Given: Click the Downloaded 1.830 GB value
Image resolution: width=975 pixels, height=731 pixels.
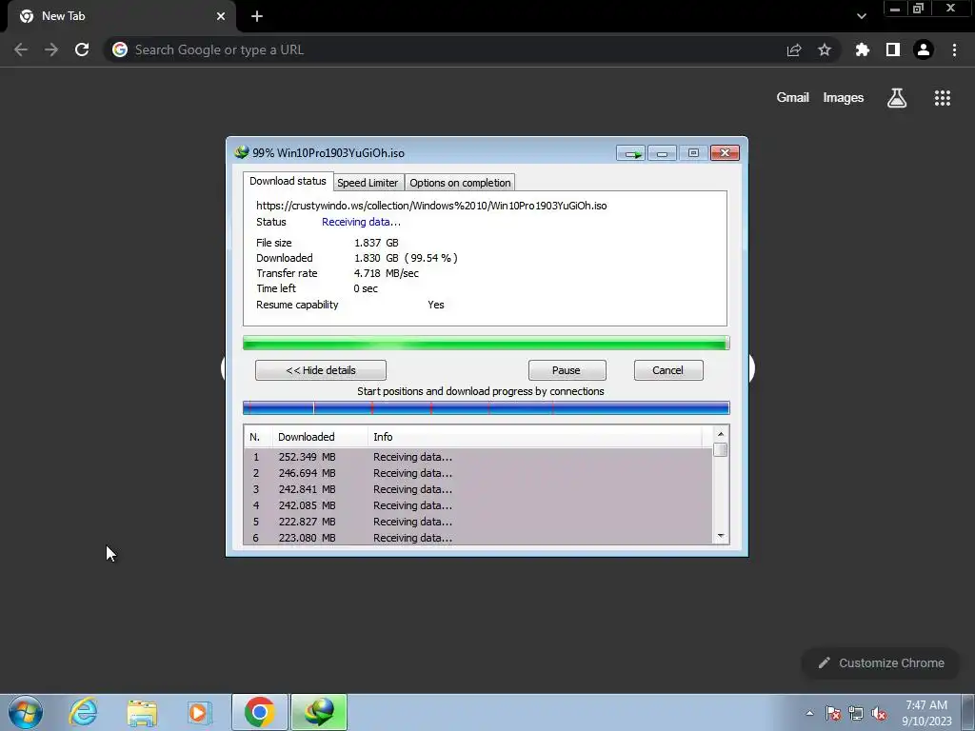Looking at the screenshot, I should tap(406, 258).
